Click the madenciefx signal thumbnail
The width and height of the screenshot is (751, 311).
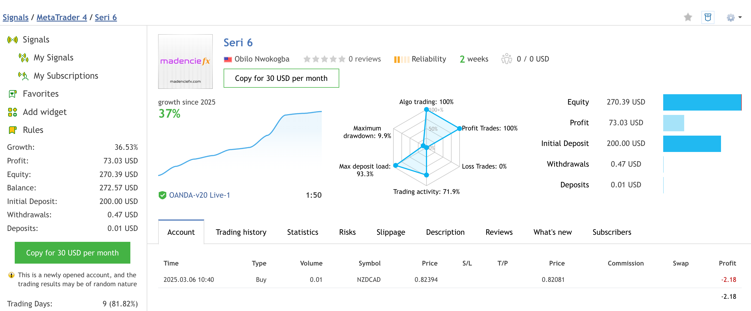(185, 62)
